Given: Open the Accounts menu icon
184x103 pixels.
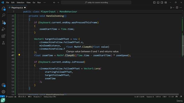Looking at the screenshot, I should pos(3,85).
